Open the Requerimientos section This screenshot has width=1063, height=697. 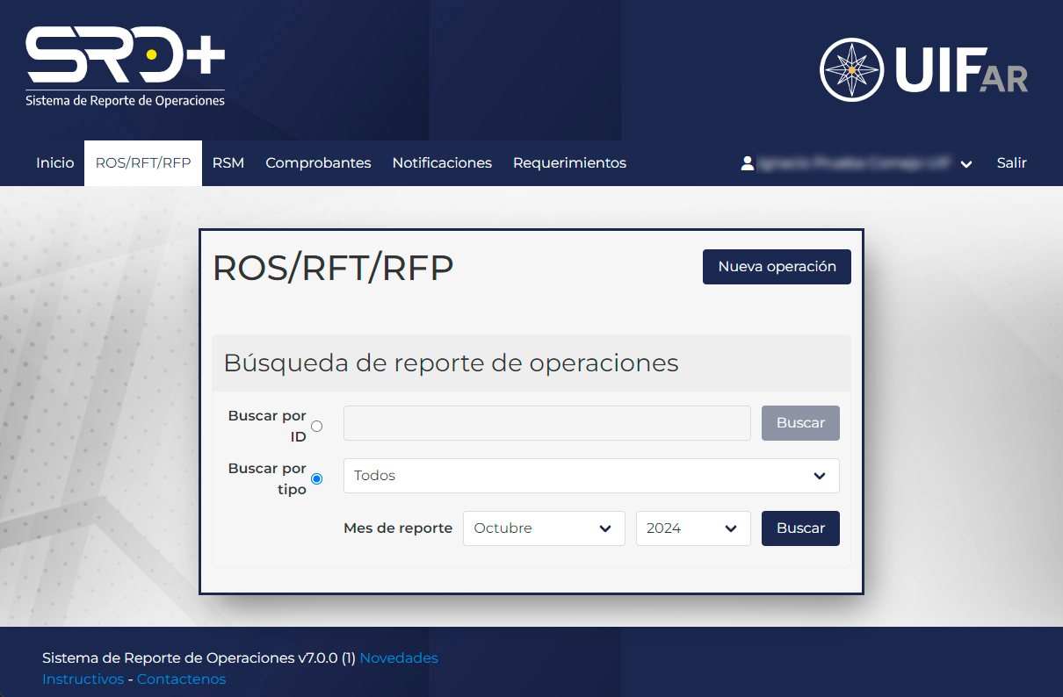coord(569,163)
